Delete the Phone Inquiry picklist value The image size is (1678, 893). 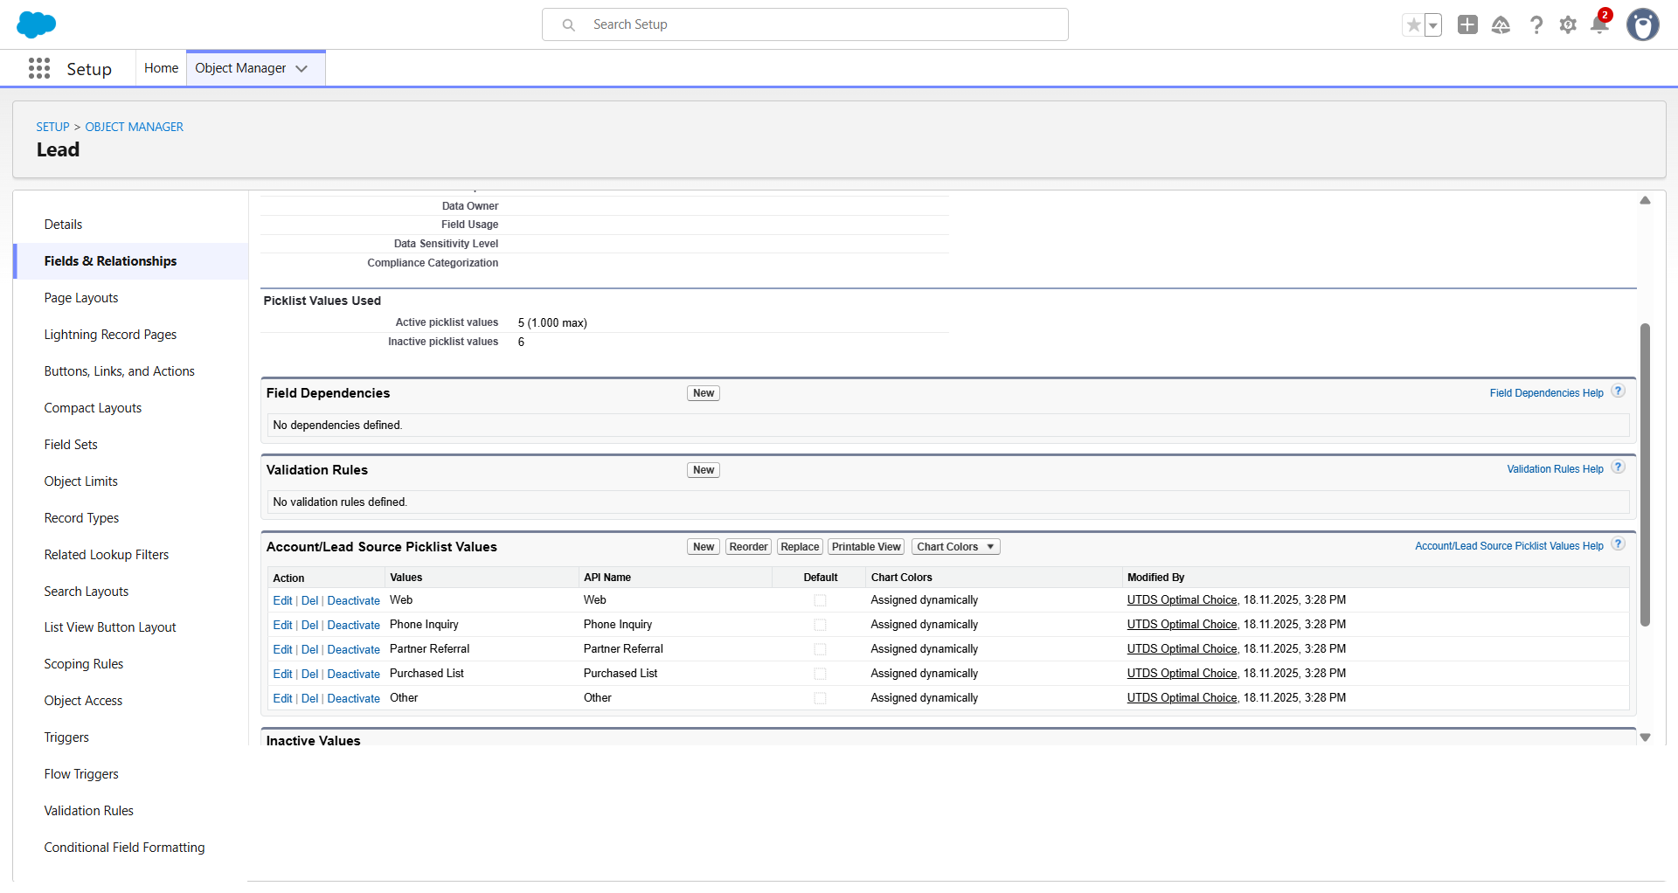pyautogui.click(x=309, y=625)
